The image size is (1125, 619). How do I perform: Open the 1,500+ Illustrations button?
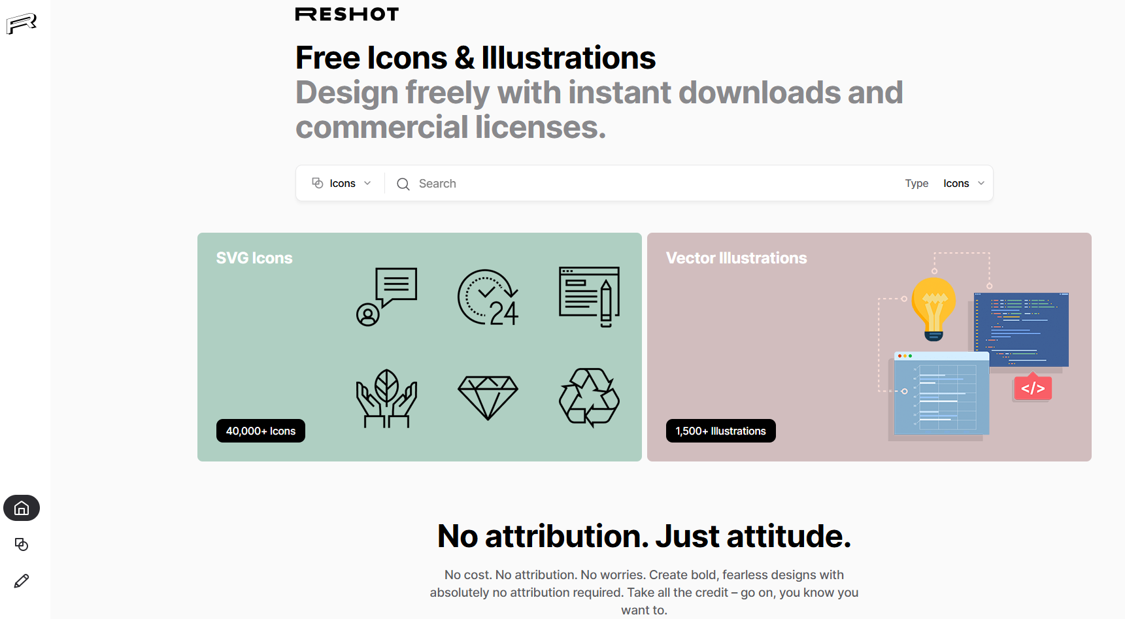pyautogui.click(x=721, y=431)
